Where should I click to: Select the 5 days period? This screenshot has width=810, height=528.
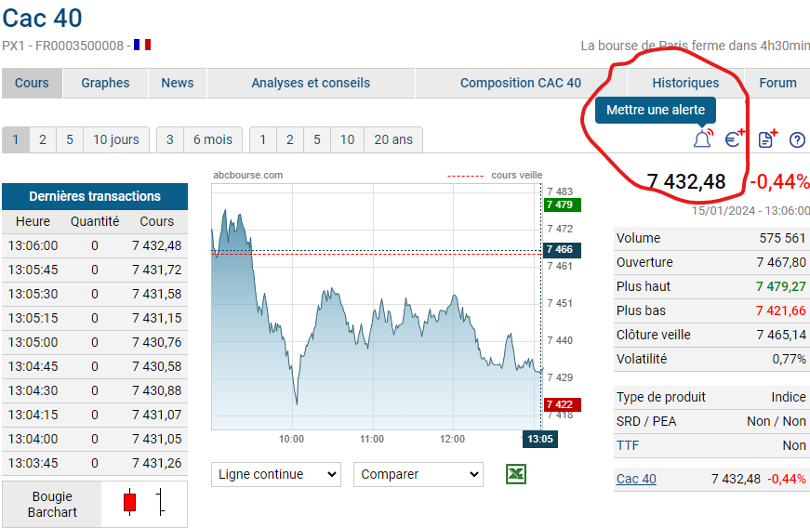click(x=70, y=139)
